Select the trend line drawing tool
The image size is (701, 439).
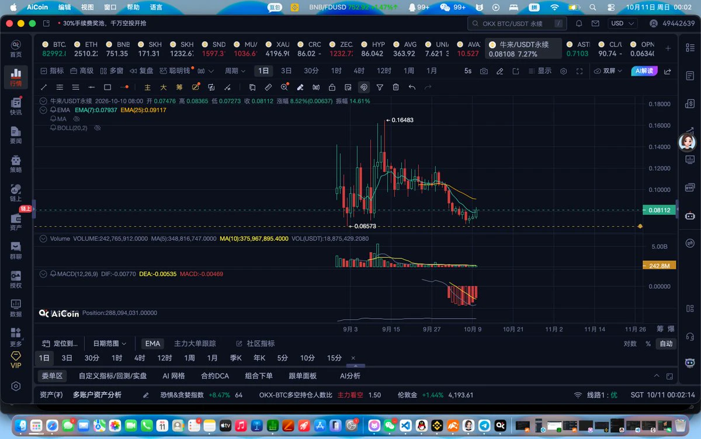(44, 87)
